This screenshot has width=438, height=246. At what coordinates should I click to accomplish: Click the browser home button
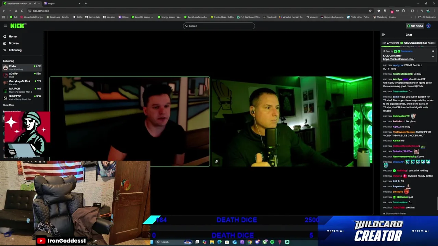tap(22, 11)
